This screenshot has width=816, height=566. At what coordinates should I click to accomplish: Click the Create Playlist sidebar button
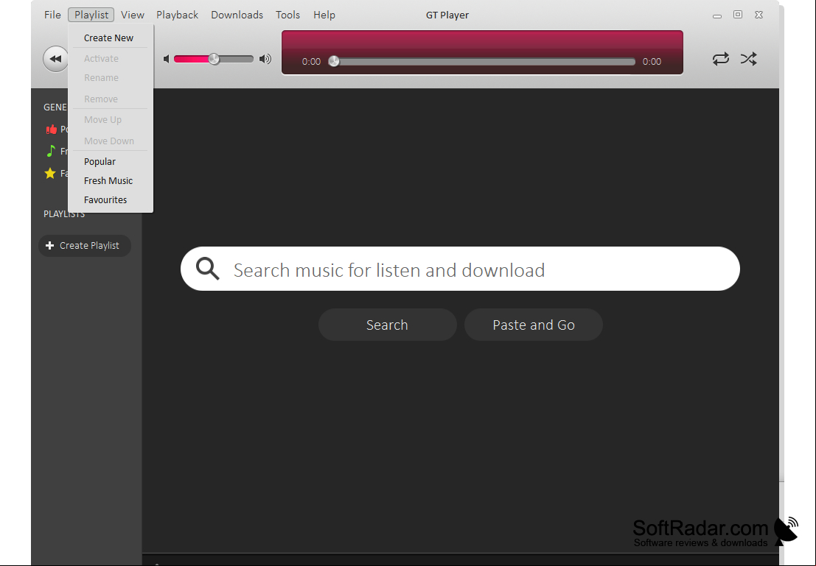click(x=85, y=245)
